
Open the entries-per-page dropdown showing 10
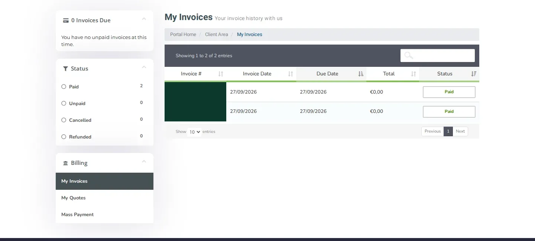click(194, 132)
